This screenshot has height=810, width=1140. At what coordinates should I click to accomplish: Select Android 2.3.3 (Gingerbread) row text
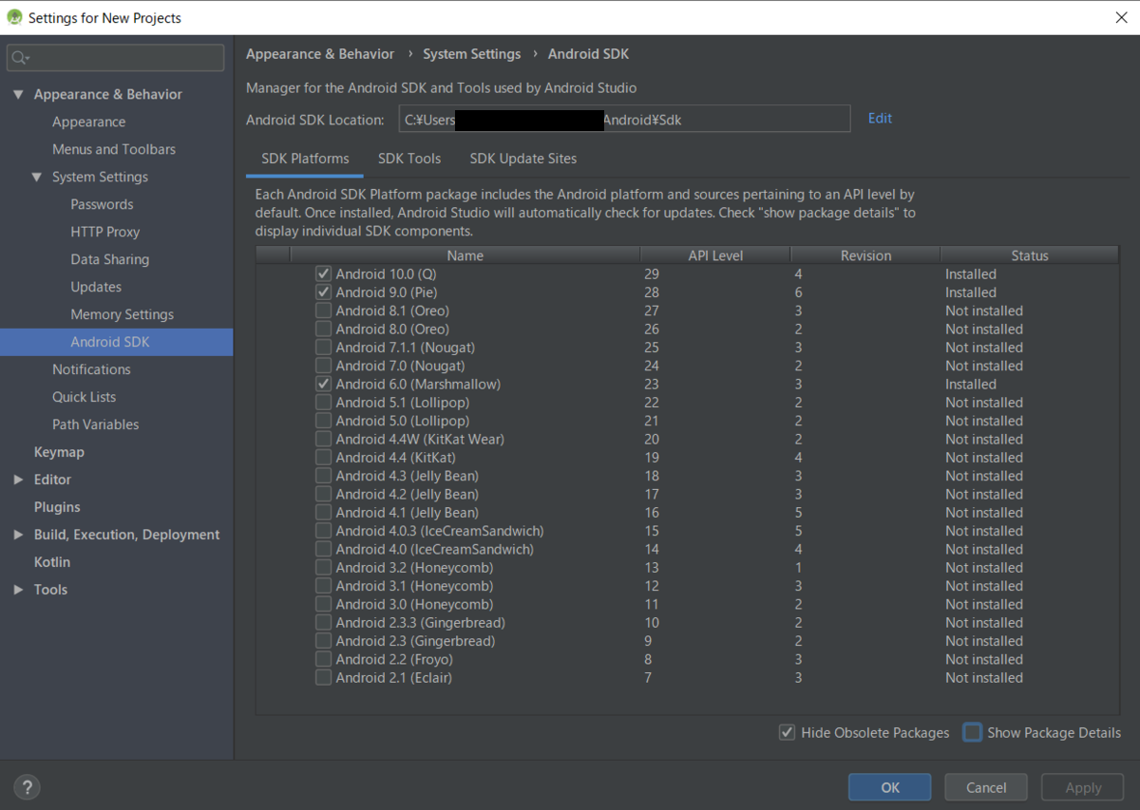tap(420, 623)
